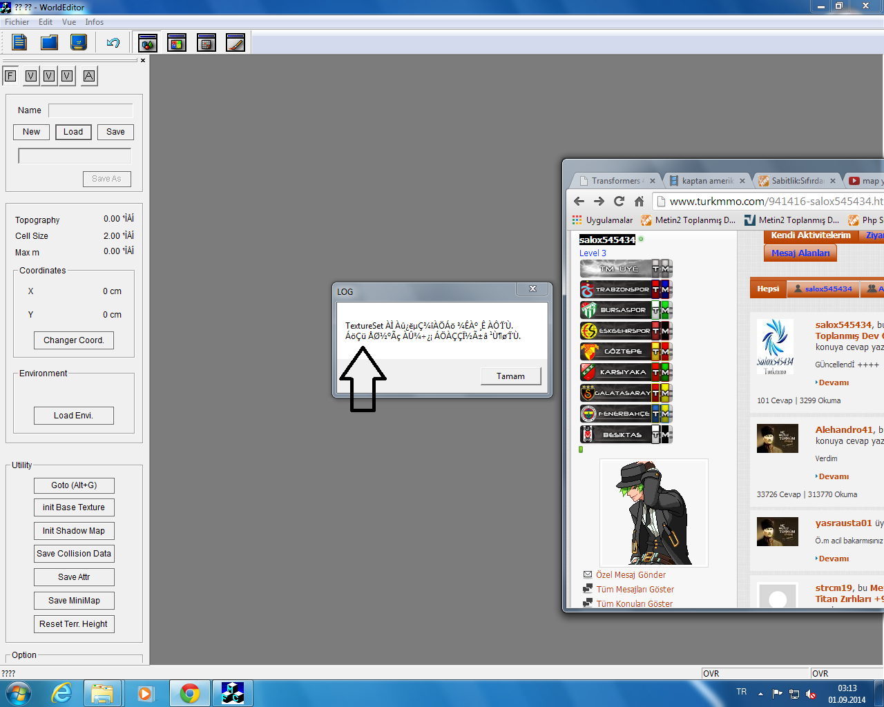The width and height of the screenshot is (884, 707).
Task: Open the grid attribute window icon
Action: click(x=206, y=43)
